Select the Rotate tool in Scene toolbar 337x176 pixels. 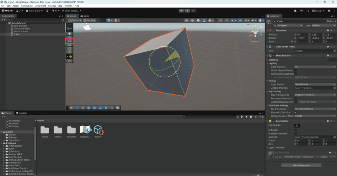click(70, 41)
